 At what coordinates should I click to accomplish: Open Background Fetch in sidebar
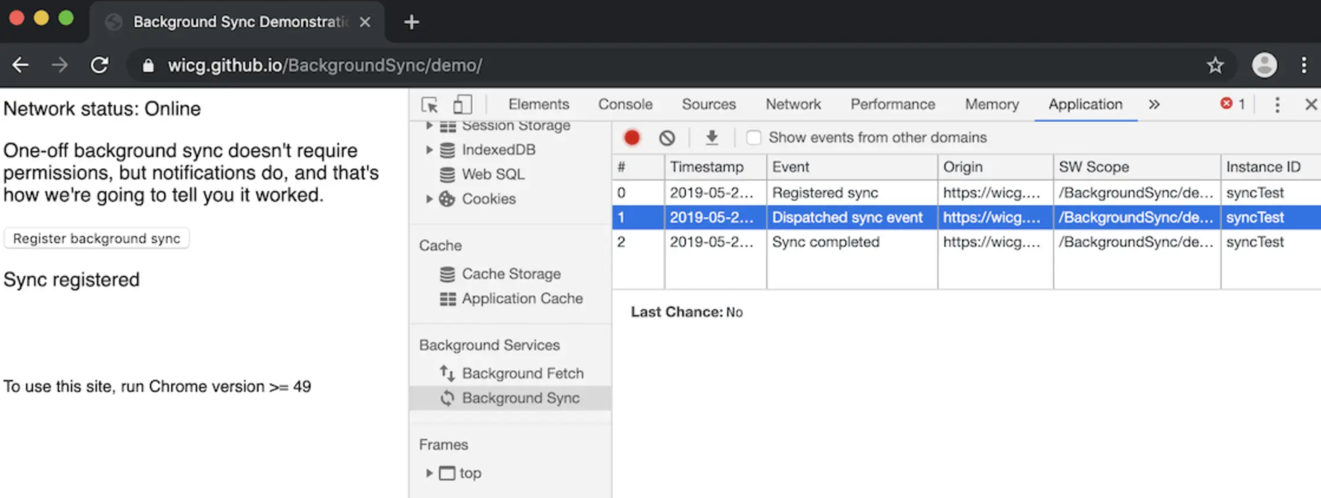pos(522,373)
